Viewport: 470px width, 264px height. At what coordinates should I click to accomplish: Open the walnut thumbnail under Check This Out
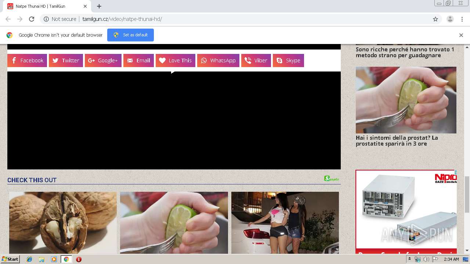[x=63, y=223]
